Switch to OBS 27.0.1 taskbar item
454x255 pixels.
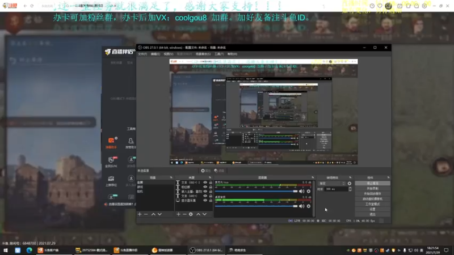(206, 250)
